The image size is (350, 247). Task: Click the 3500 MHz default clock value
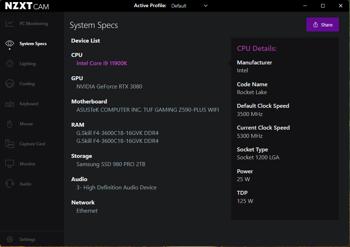pyautogui.click(x=250, y=114)
